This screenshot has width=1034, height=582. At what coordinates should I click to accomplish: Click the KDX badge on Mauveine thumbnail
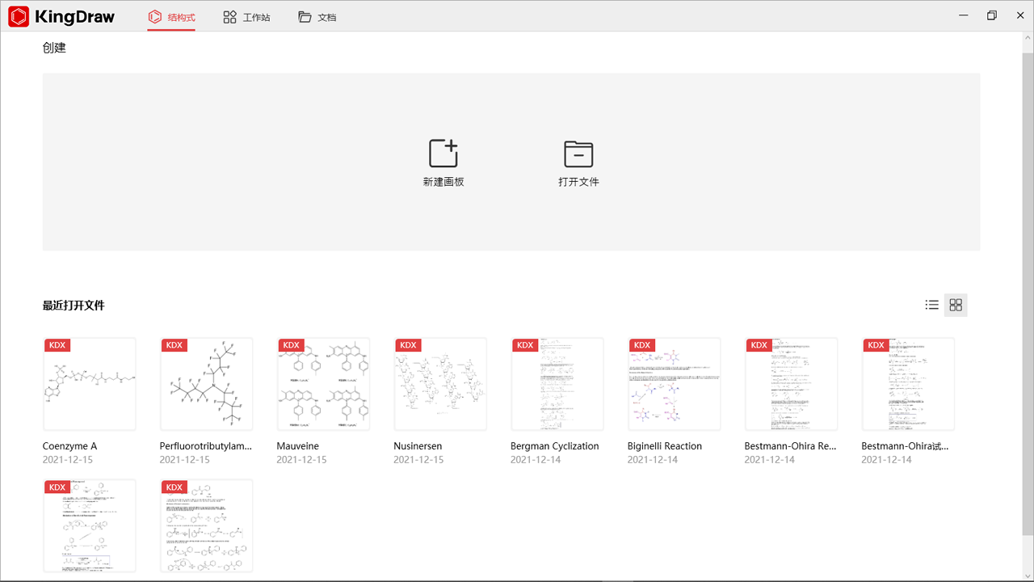[x=291, y=344]
